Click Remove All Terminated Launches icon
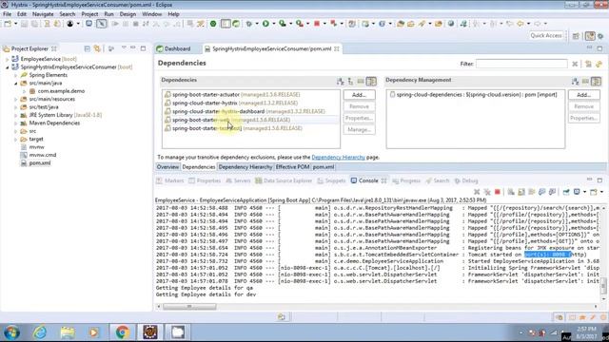 point(487,192)
